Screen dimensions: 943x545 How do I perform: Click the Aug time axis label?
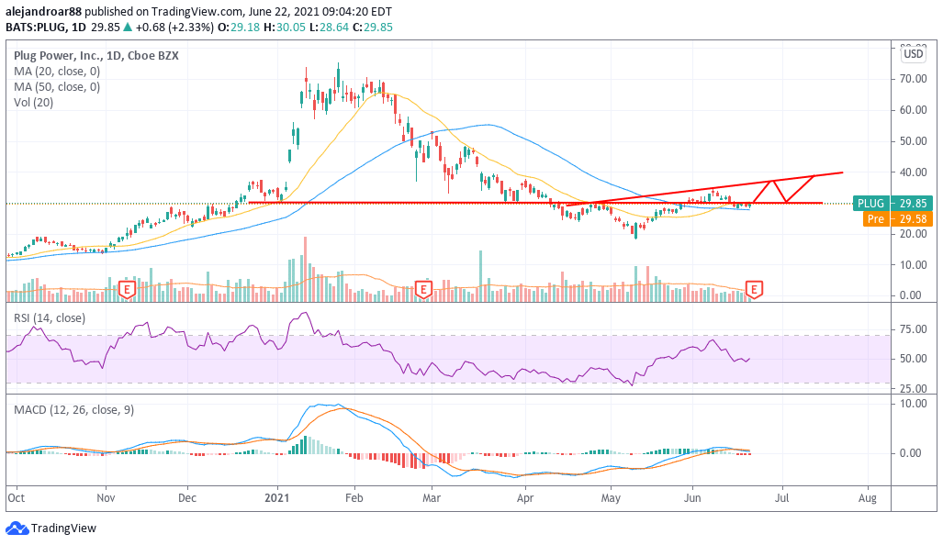pyautogui.click(x=867, y=498)
